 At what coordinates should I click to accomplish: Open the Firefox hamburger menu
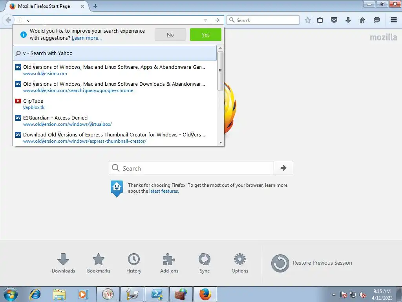394,20
